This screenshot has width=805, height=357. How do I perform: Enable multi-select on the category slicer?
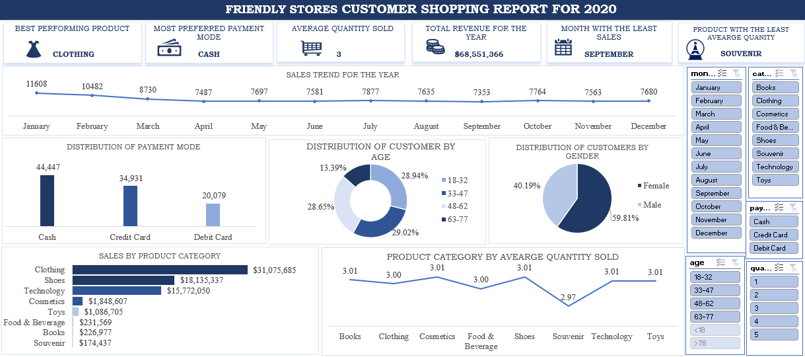(780, 73)
